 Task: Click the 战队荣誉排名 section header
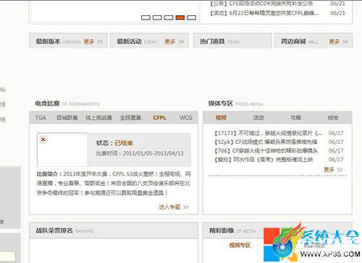(x=114, y=230)
